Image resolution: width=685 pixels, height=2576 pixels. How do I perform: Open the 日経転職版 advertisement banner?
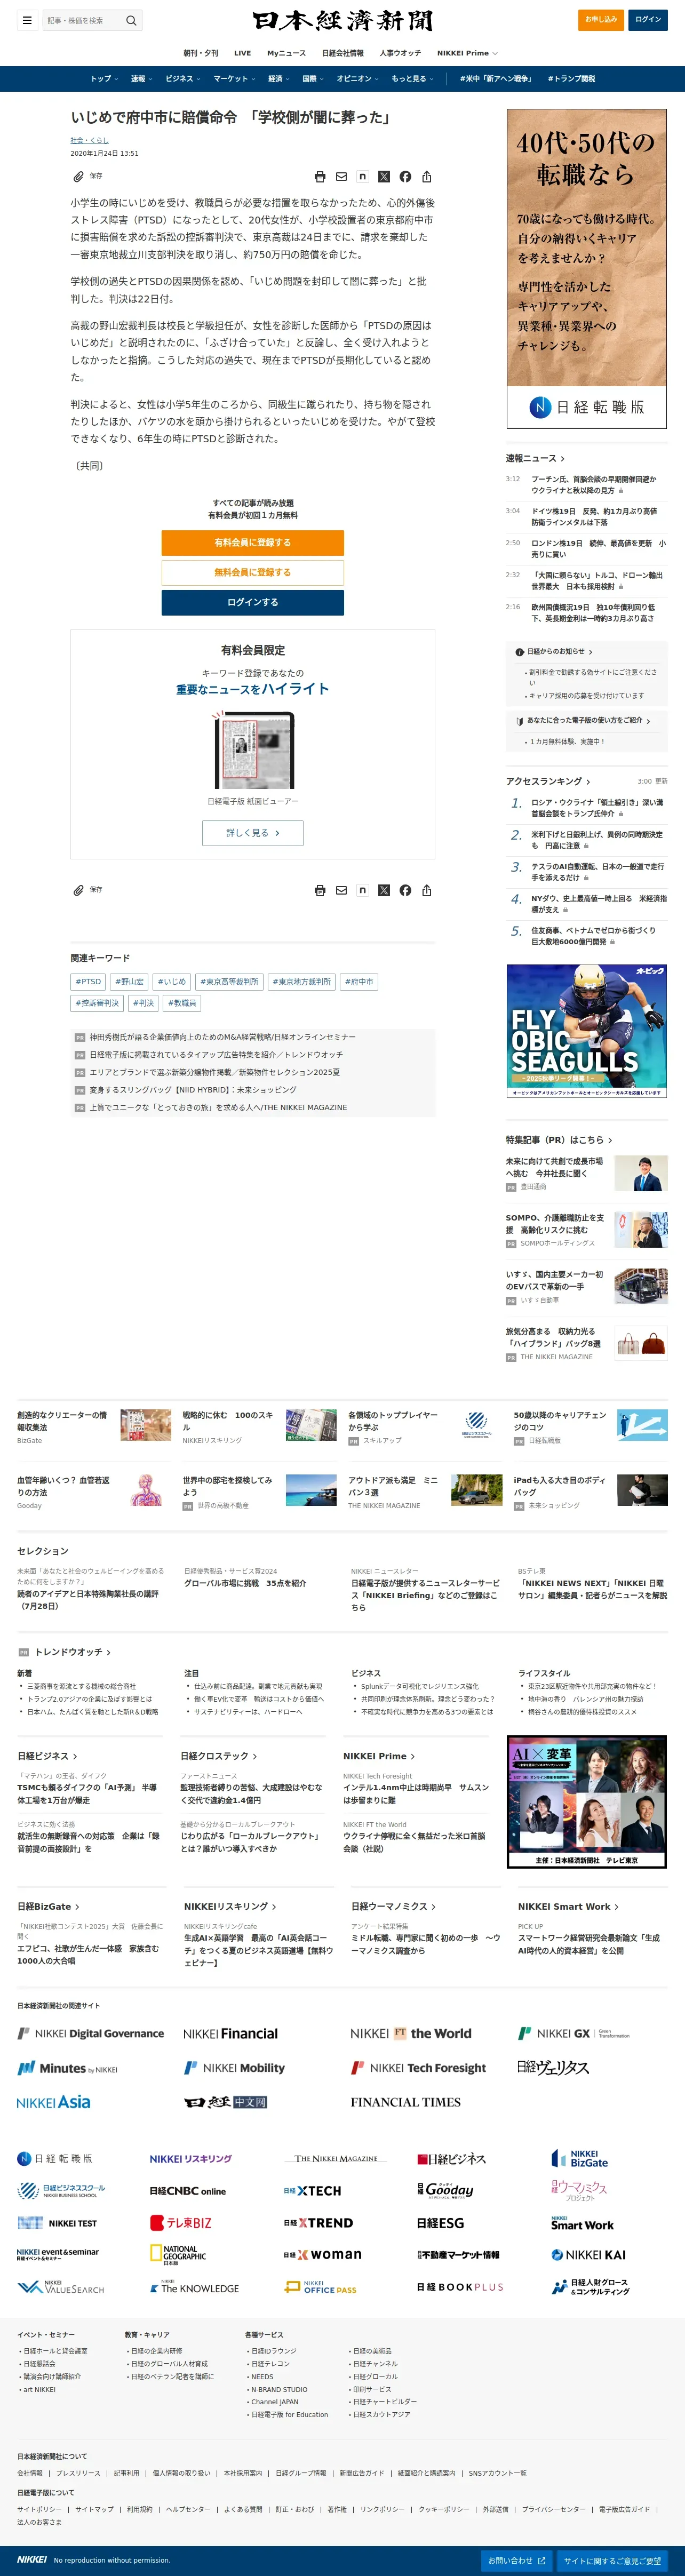click(x=586, y=269)
